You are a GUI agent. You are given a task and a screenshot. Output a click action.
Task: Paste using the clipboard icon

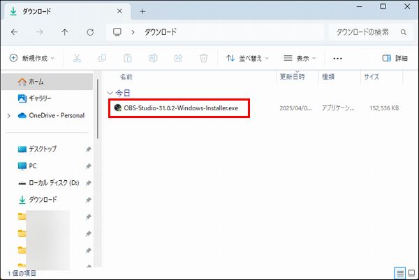tap(128, 58)
